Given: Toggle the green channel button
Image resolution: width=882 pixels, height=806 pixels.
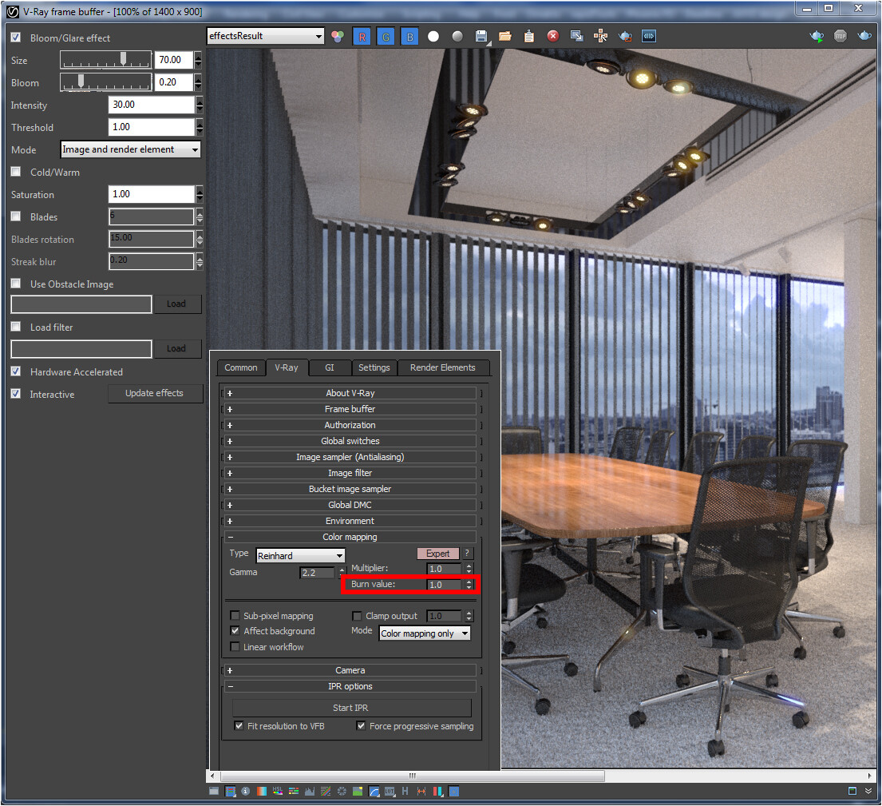Looking at the screenshot, I should (x=386, y=37).
